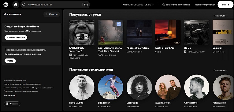Click explicit badge under FATHER track
The image size is (234, 112).
point(70,55)
